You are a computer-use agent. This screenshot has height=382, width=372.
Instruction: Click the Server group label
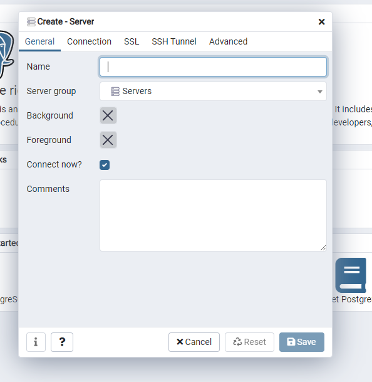click(51, 91)
